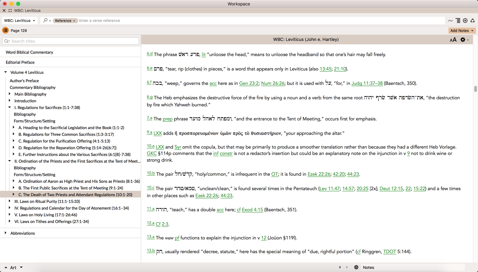Open the Reference search type dropdown
The height and width of the screenshot is (272, 478).
(65, 20)
